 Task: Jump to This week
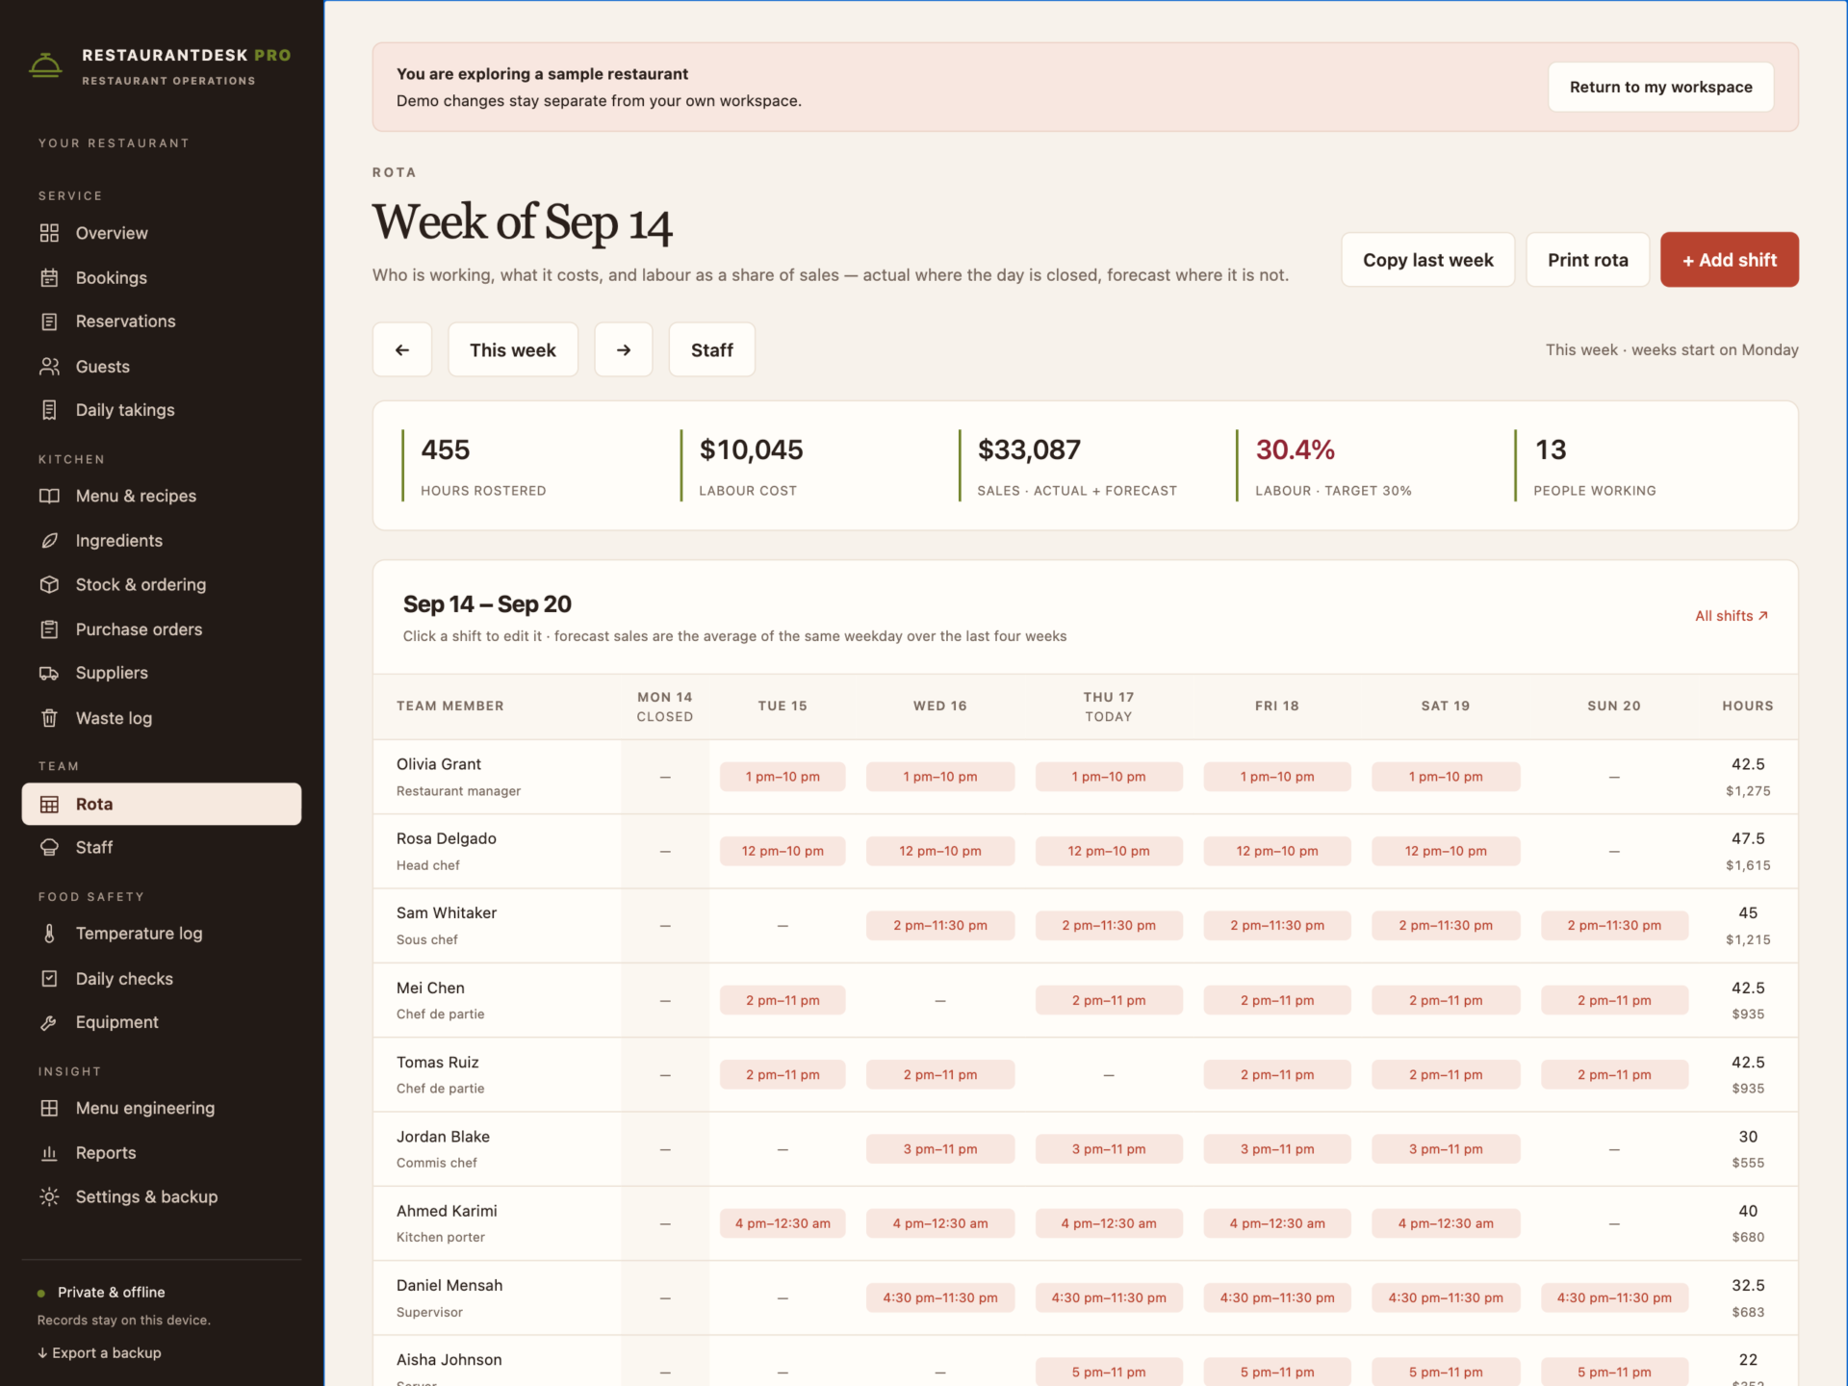(x=513, y=349)
